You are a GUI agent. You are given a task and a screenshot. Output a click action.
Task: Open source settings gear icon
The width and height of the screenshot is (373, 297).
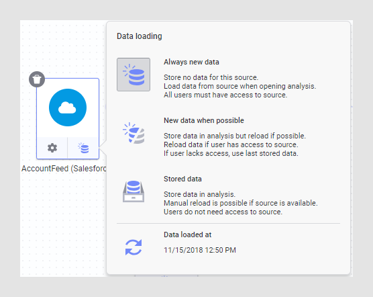click(x=52, y=148)
